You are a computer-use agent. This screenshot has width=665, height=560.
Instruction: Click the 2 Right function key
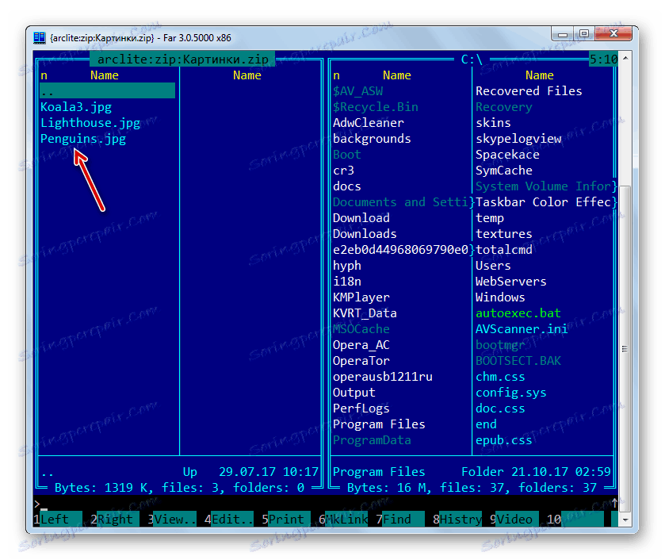(x=115, y=520)
